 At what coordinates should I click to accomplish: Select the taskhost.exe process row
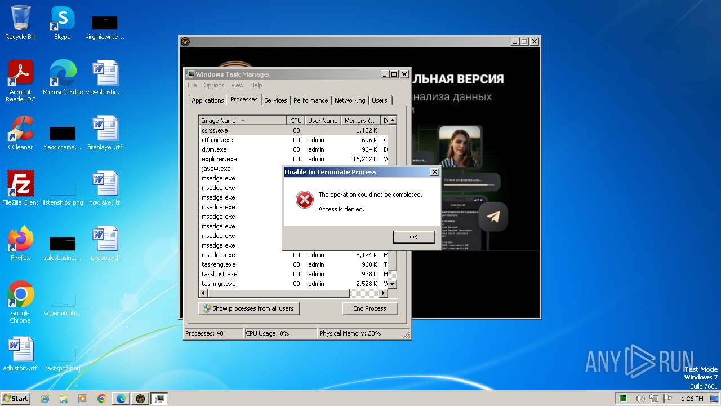click(293, 274)
